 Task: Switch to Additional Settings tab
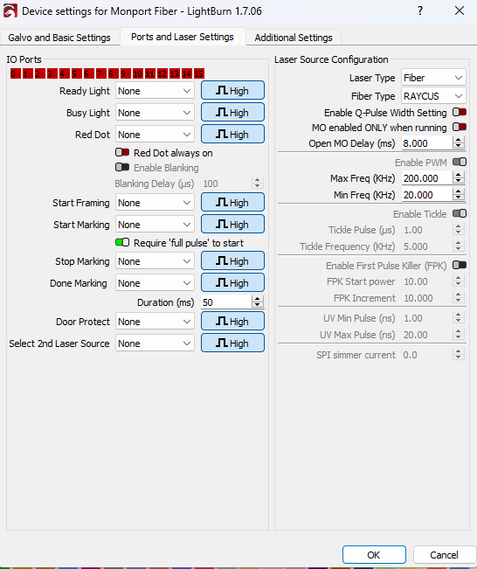293,38
